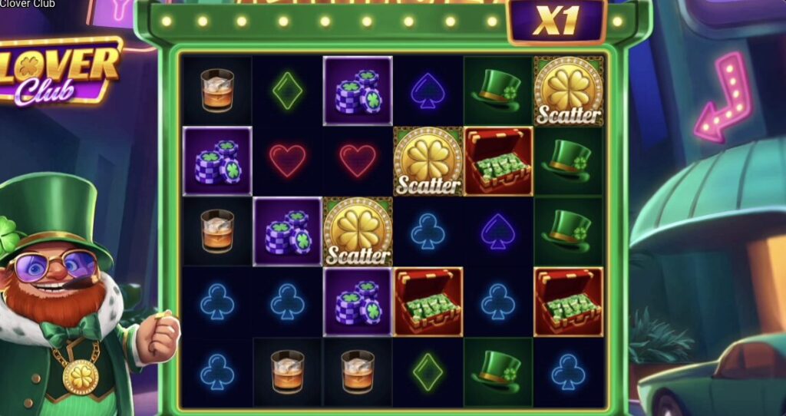Click the Clover Club neon logo
The image size is (786, 416).
(x=60, y=70)
